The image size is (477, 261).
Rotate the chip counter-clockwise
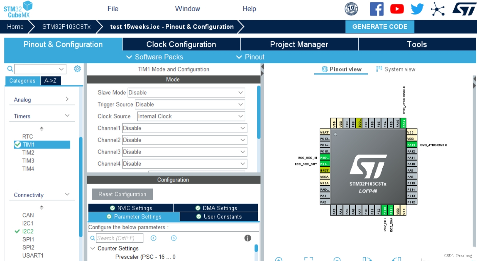396,259
